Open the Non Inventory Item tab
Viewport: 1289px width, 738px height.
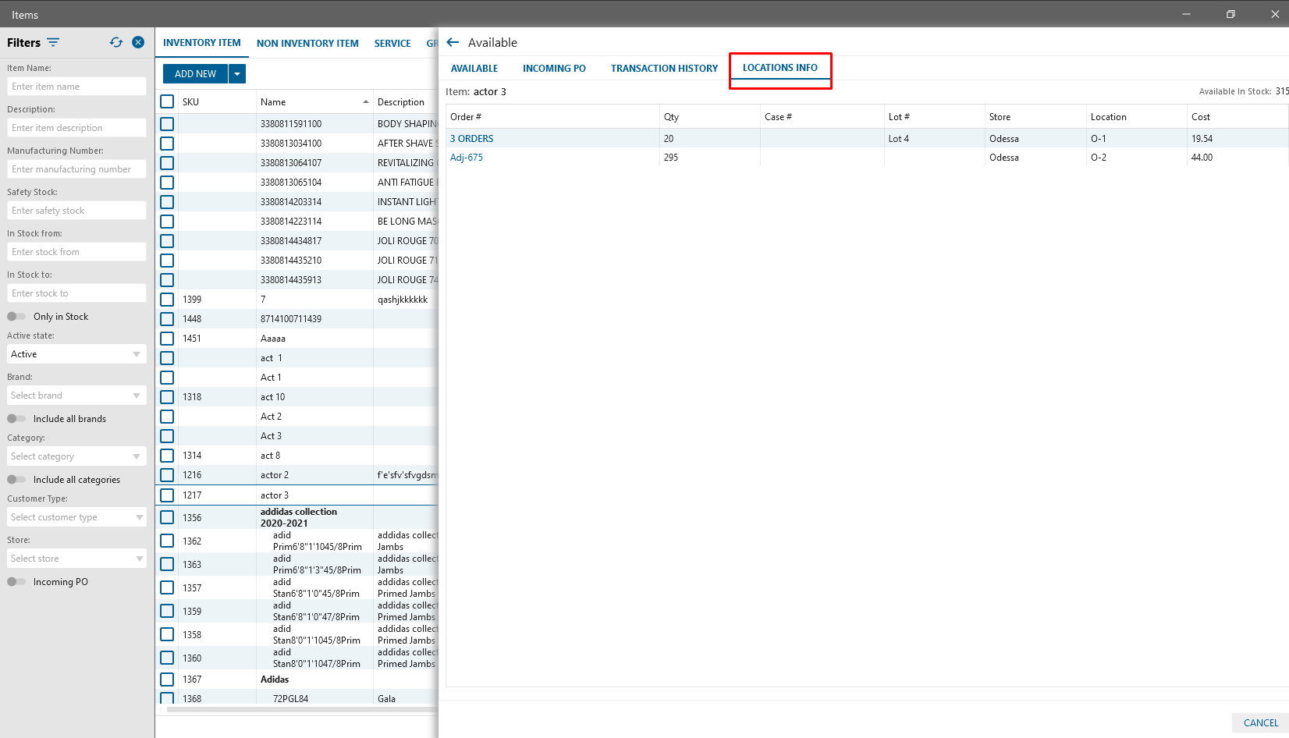(307, 44)
